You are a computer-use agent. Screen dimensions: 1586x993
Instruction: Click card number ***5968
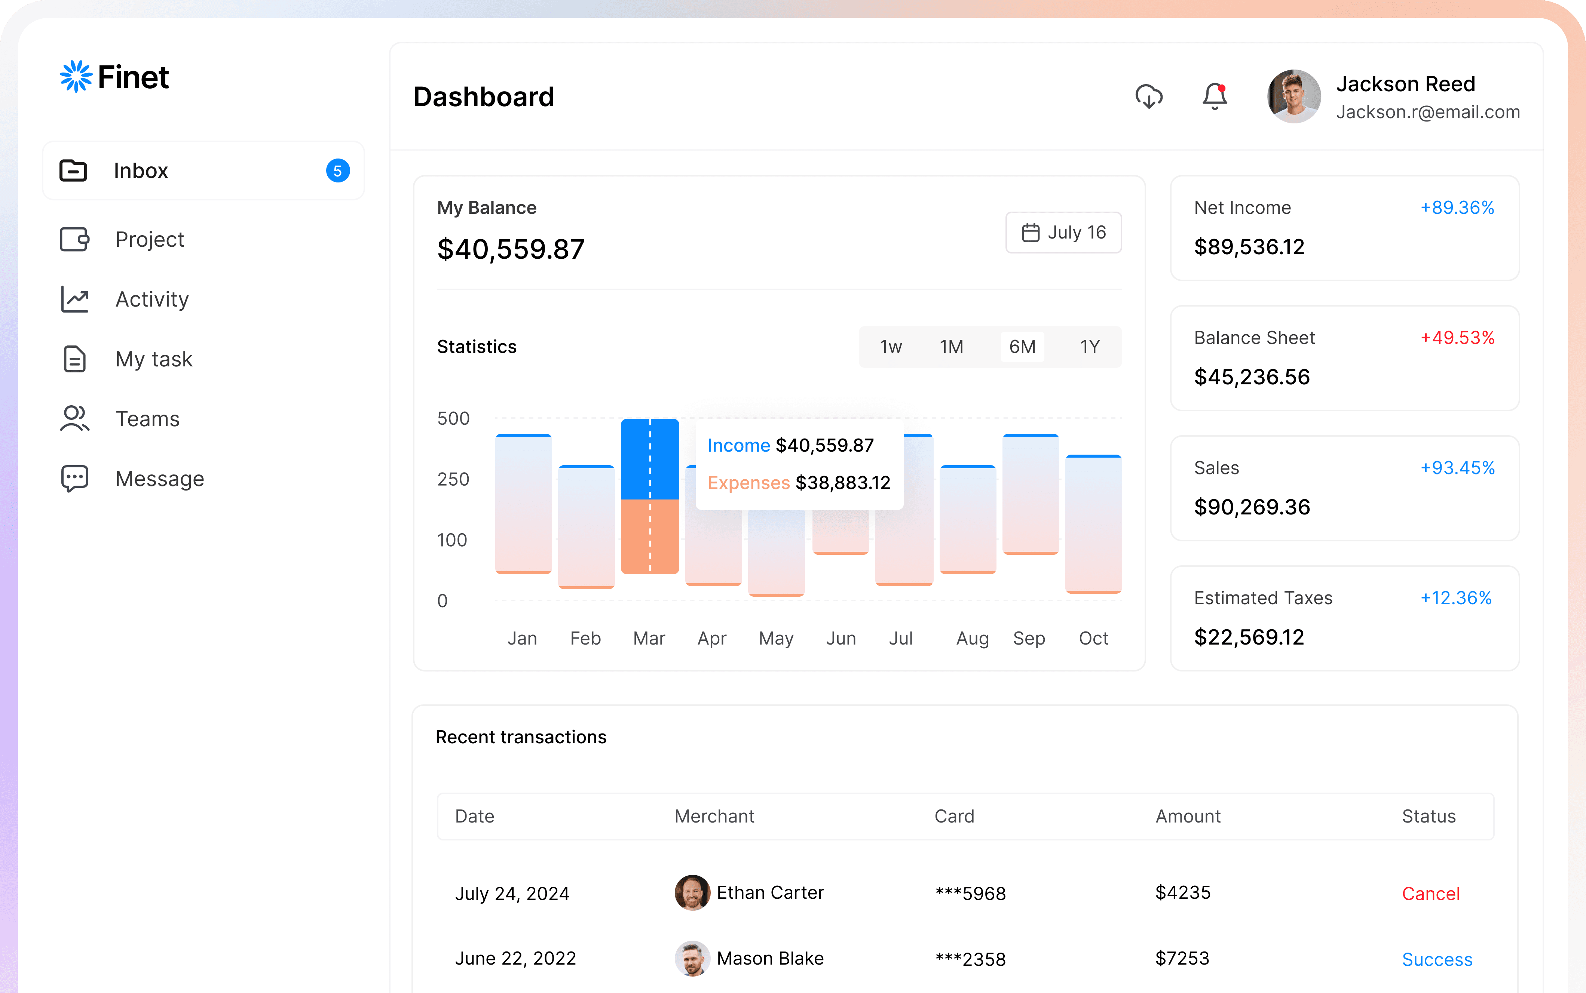pyautogui.click(x=970, y=894)
